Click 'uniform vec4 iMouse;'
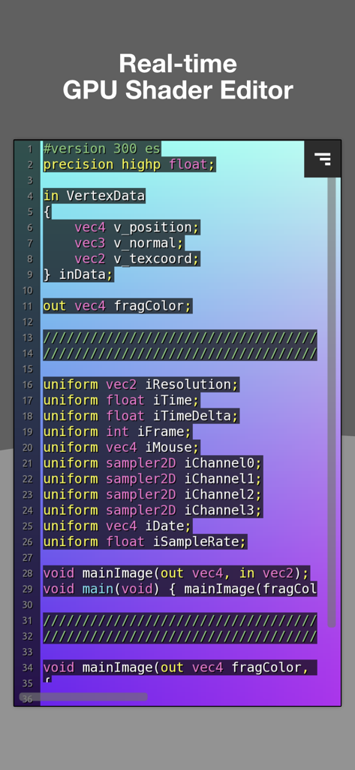Viewport: 355px width, 770px height. pyautogui.click(x=121, y=447)
